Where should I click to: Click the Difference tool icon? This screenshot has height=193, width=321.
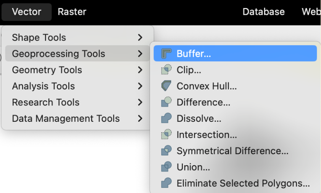tap(166, 102)
